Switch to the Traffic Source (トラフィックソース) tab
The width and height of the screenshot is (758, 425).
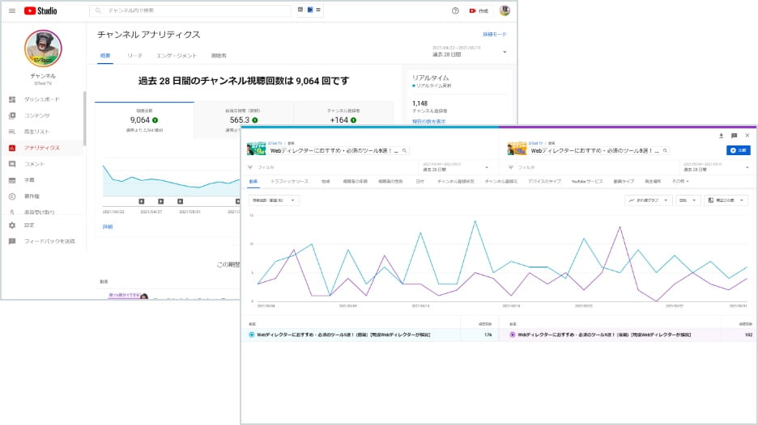click(x=289, y=181)
